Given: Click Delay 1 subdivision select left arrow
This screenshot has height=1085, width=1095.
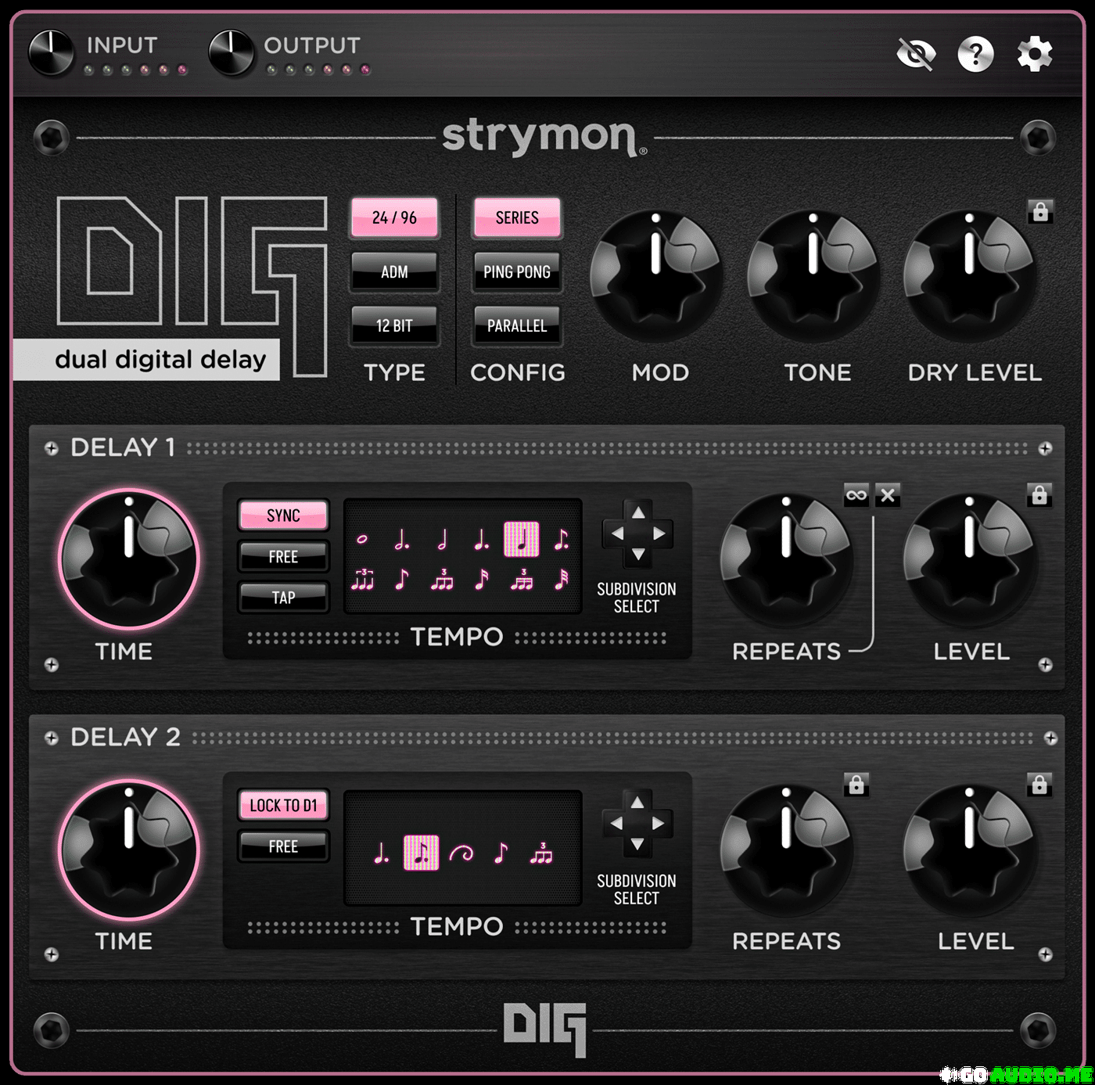Looking at the screenshot, I should tap(617, 534).
